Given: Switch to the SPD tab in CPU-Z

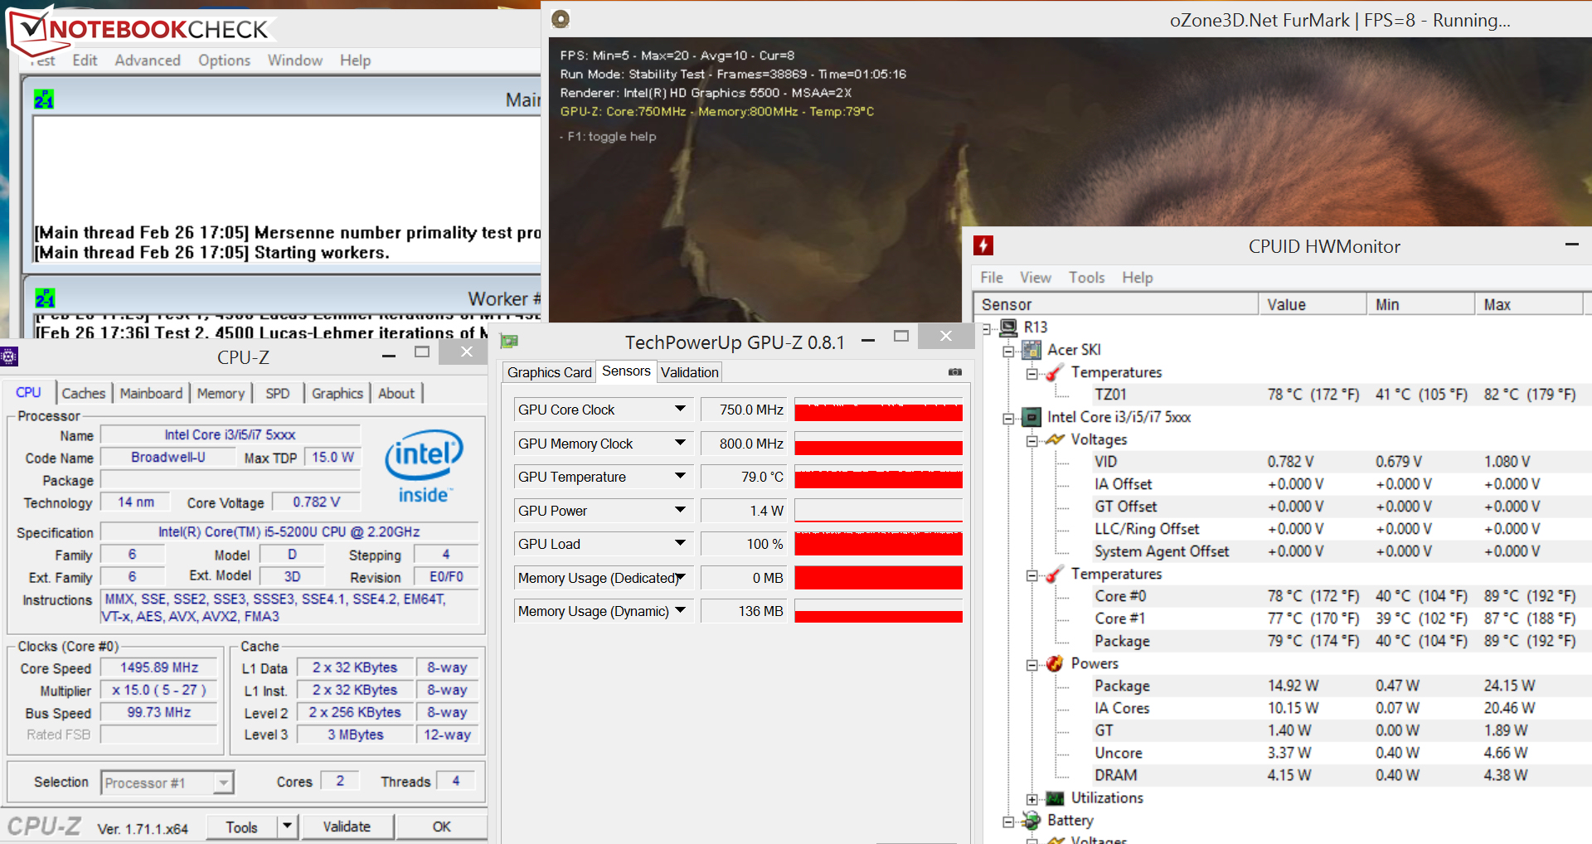Looking at the screenshot, I should (x=278, y=393).
